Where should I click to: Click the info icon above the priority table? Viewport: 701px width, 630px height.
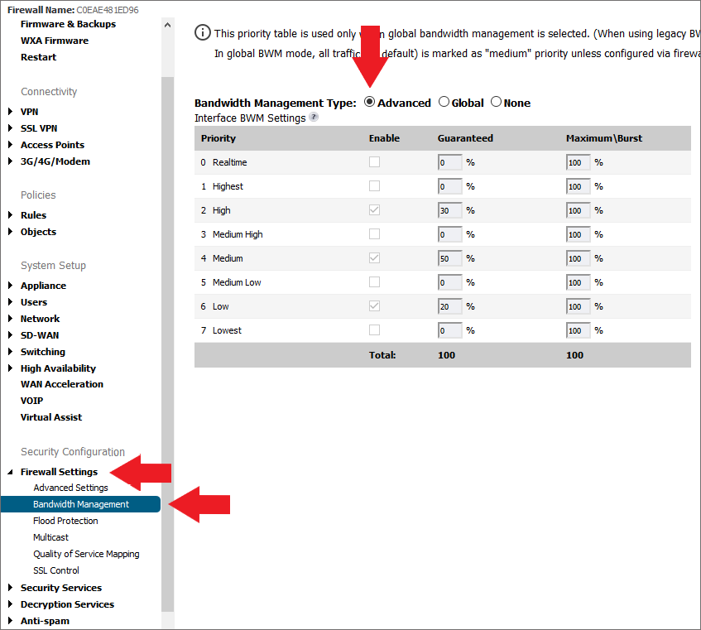(x=202, y=32)
